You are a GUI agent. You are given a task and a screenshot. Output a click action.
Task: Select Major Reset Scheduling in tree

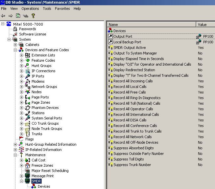click(50, 171)
